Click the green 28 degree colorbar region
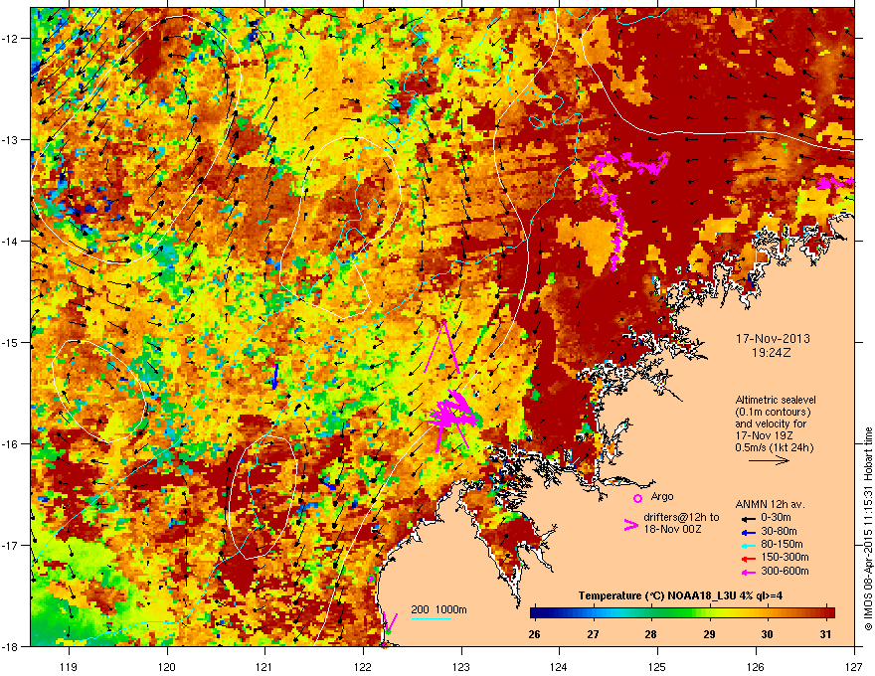Screen dimensions: 875x676 tap(650, 613)
